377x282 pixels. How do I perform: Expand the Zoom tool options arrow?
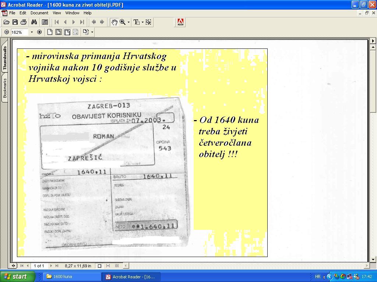[128, 22]
